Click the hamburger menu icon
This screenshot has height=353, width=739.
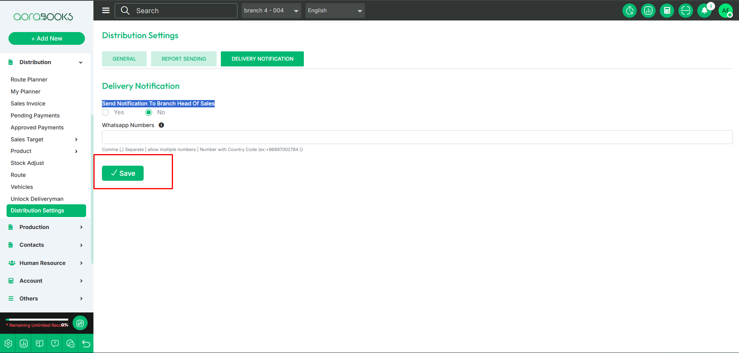pyautogui.click(x=106, y=10)
